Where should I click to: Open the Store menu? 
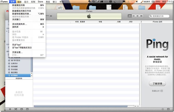click(41, 2)
